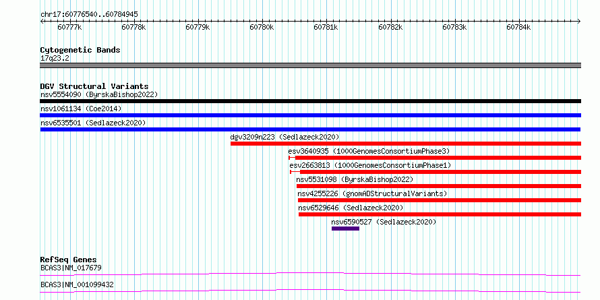Select the red nsv5531098 variant bar
This screenshot has height=300, width=600.
coord(438,186)
